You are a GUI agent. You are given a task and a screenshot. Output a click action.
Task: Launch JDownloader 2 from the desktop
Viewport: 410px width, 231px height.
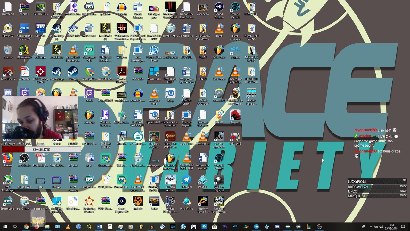24,53
